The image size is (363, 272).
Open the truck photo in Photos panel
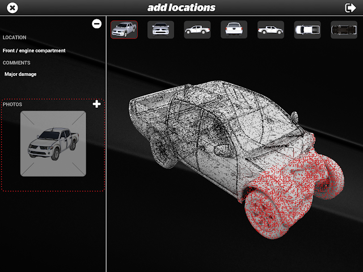[x=53, y=143]
